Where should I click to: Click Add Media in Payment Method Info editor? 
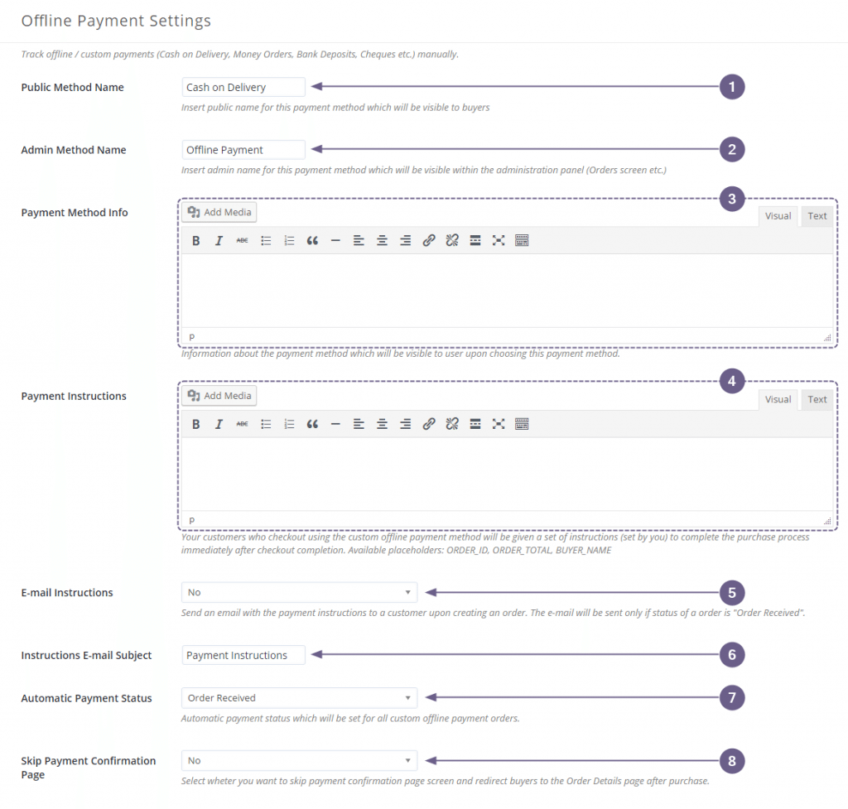219,211
